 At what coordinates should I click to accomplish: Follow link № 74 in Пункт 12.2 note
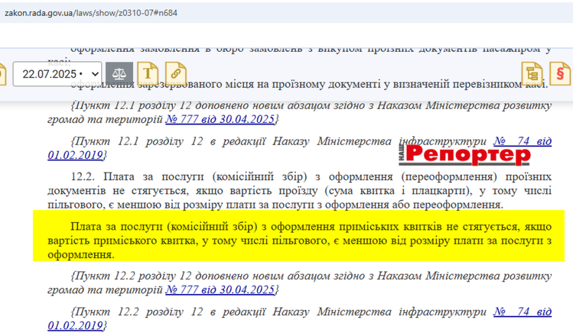point(522,311)
